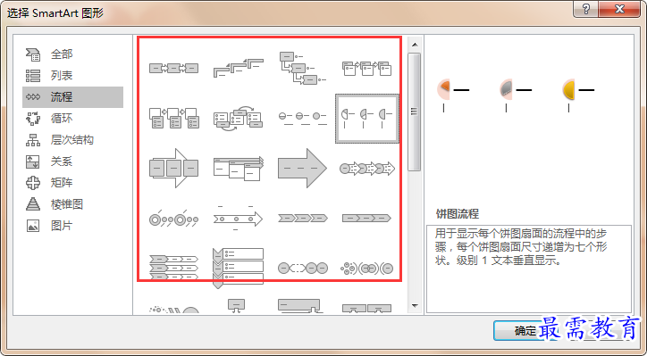Image resolution: width=647 pixels, height=356 pixels.
Task: Choose the basic timeline arrow with dots layout
Action: tap(238, 218)
